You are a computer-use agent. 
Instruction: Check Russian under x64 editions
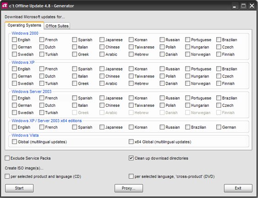click(162, 127)
